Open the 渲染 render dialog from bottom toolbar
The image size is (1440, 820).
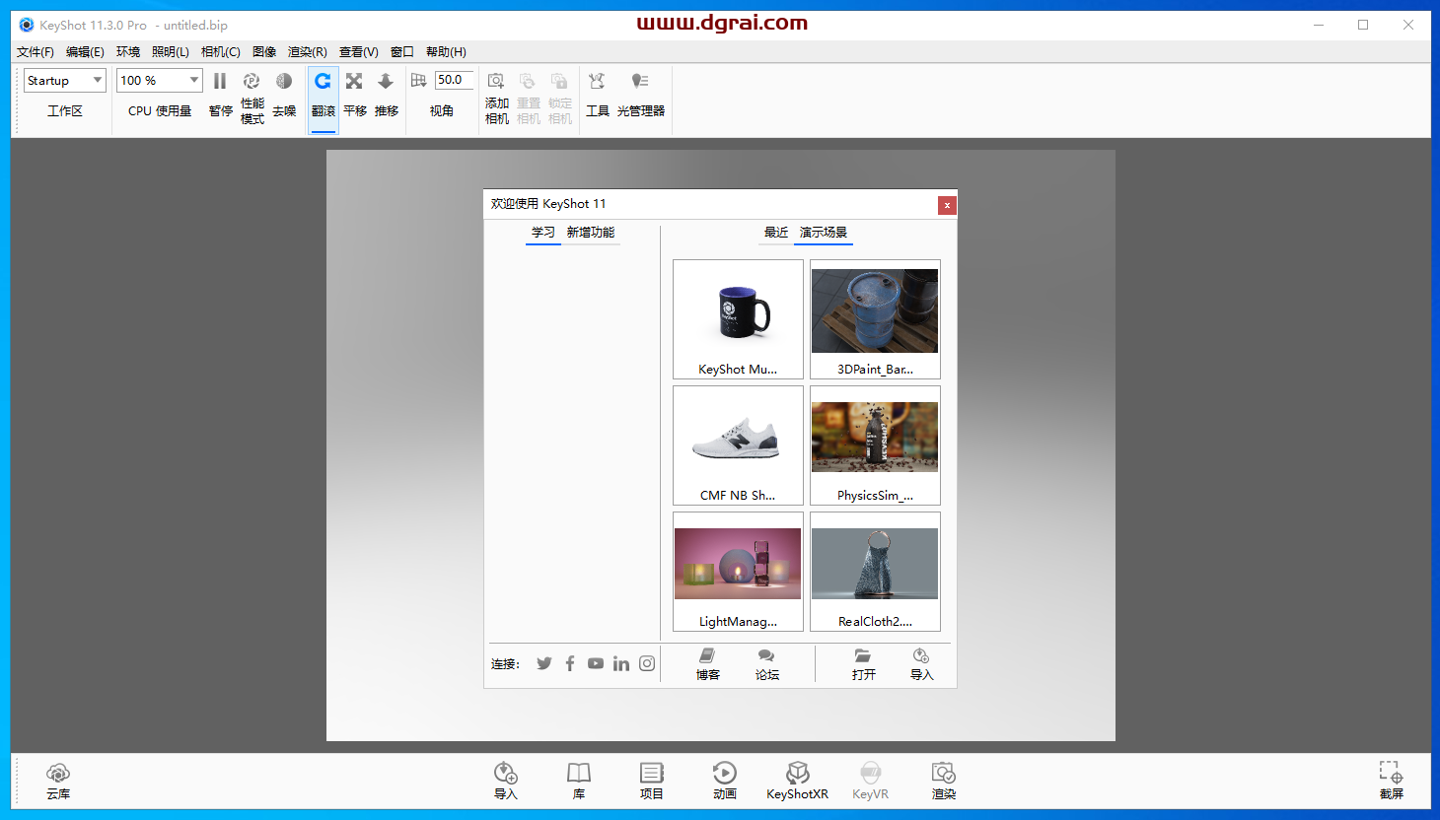click(943, 780)
